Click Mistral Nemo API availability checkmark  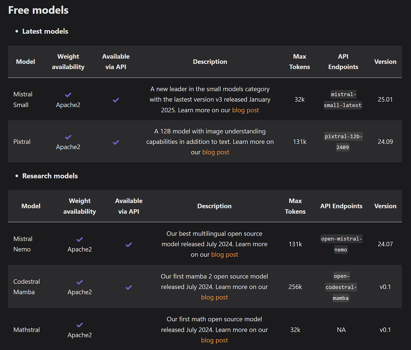(x=129, y=245)
